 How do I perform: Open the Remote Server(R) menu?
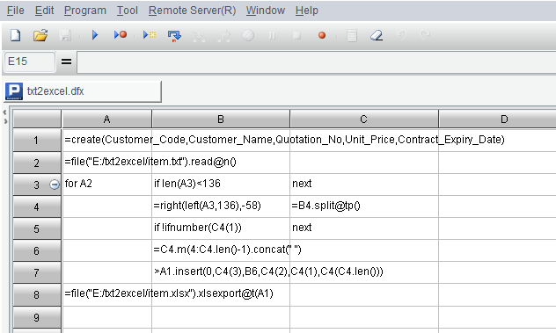point(192,11)
